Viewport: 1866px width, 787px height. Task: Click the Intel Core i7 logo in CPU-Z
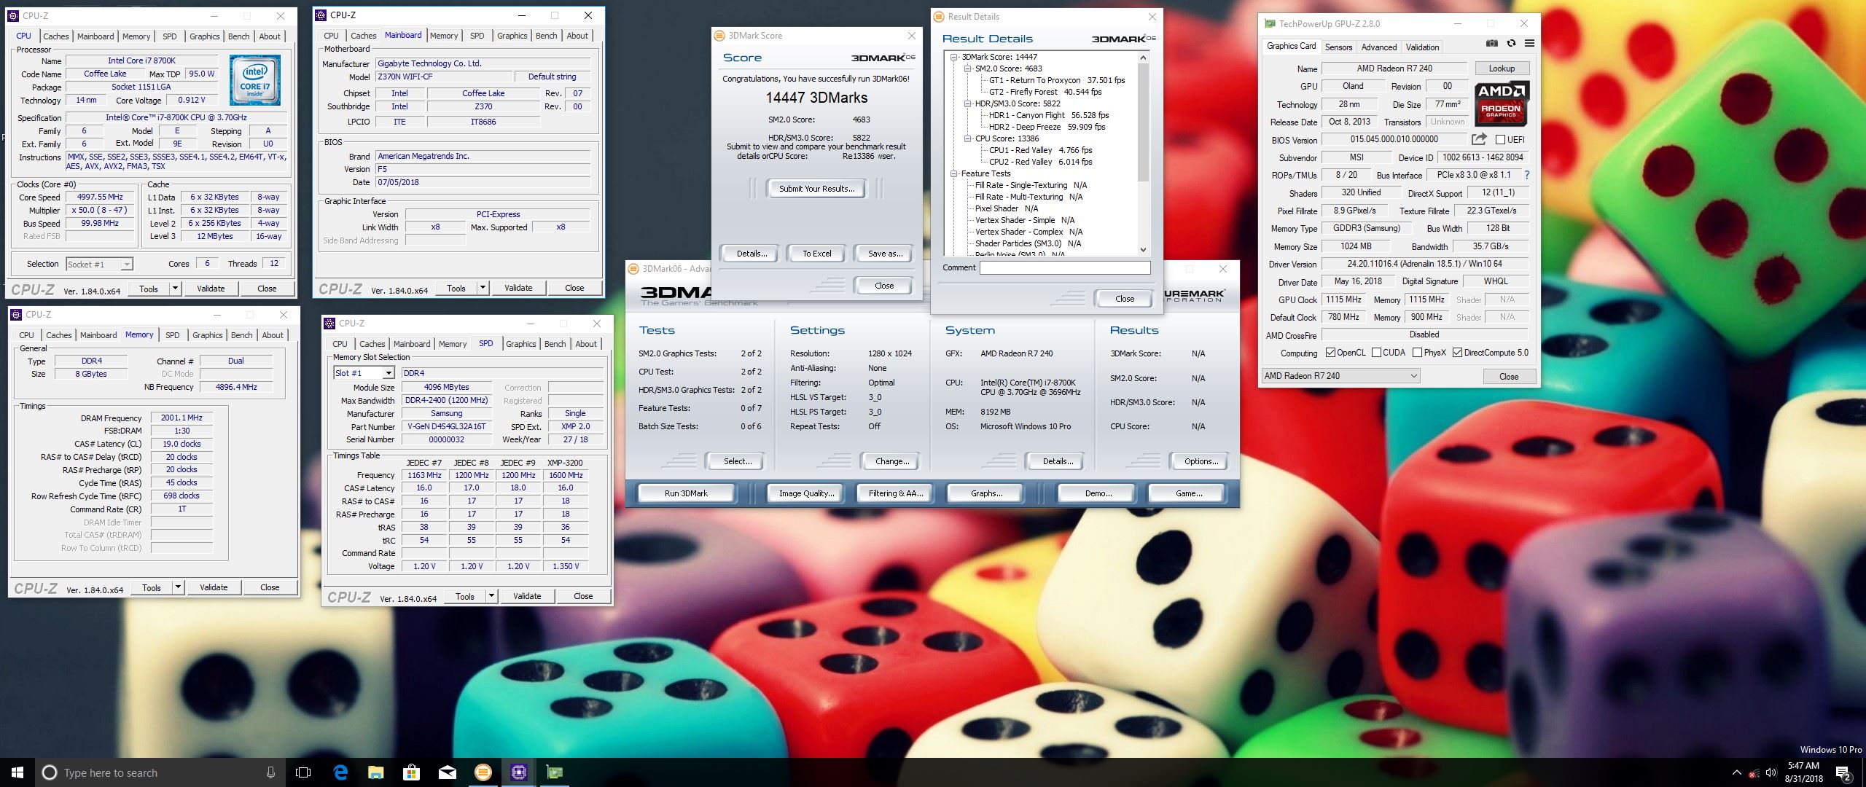pos(254,80)
